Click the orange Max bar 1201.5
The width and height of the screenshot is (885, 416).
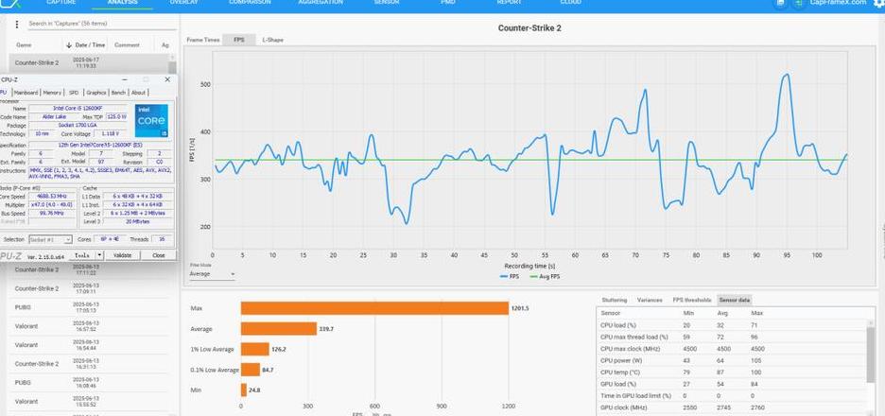(374, 308)
